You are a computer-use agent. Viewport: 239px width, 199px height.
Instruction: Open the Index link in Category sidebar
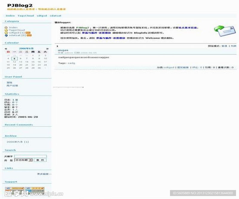(13, 27)
